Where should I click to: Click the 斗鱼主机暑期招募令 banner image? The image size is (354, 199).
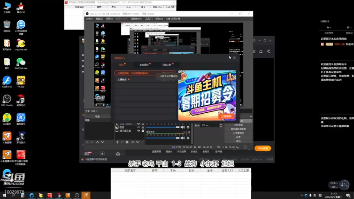[x=207, y=96]
